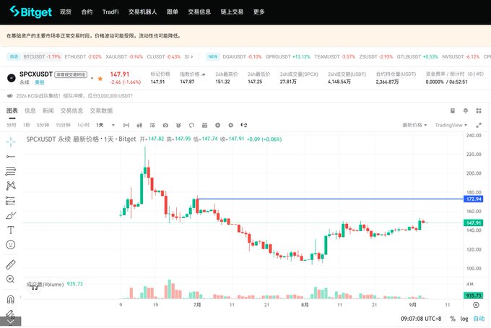Select the 1小时 interval
Viewport: 491px width, 328px height.
pyautogui.click(x=83, y=125)
